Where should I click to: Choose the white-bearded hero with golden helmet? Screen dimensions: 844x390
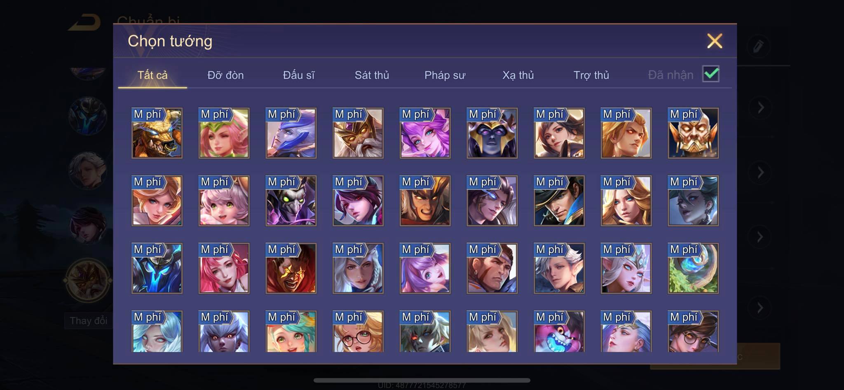tap(358, 133)
